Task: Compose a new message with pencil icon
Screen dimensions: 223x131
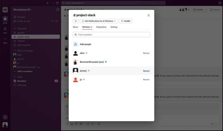Action: pos(58,10)
